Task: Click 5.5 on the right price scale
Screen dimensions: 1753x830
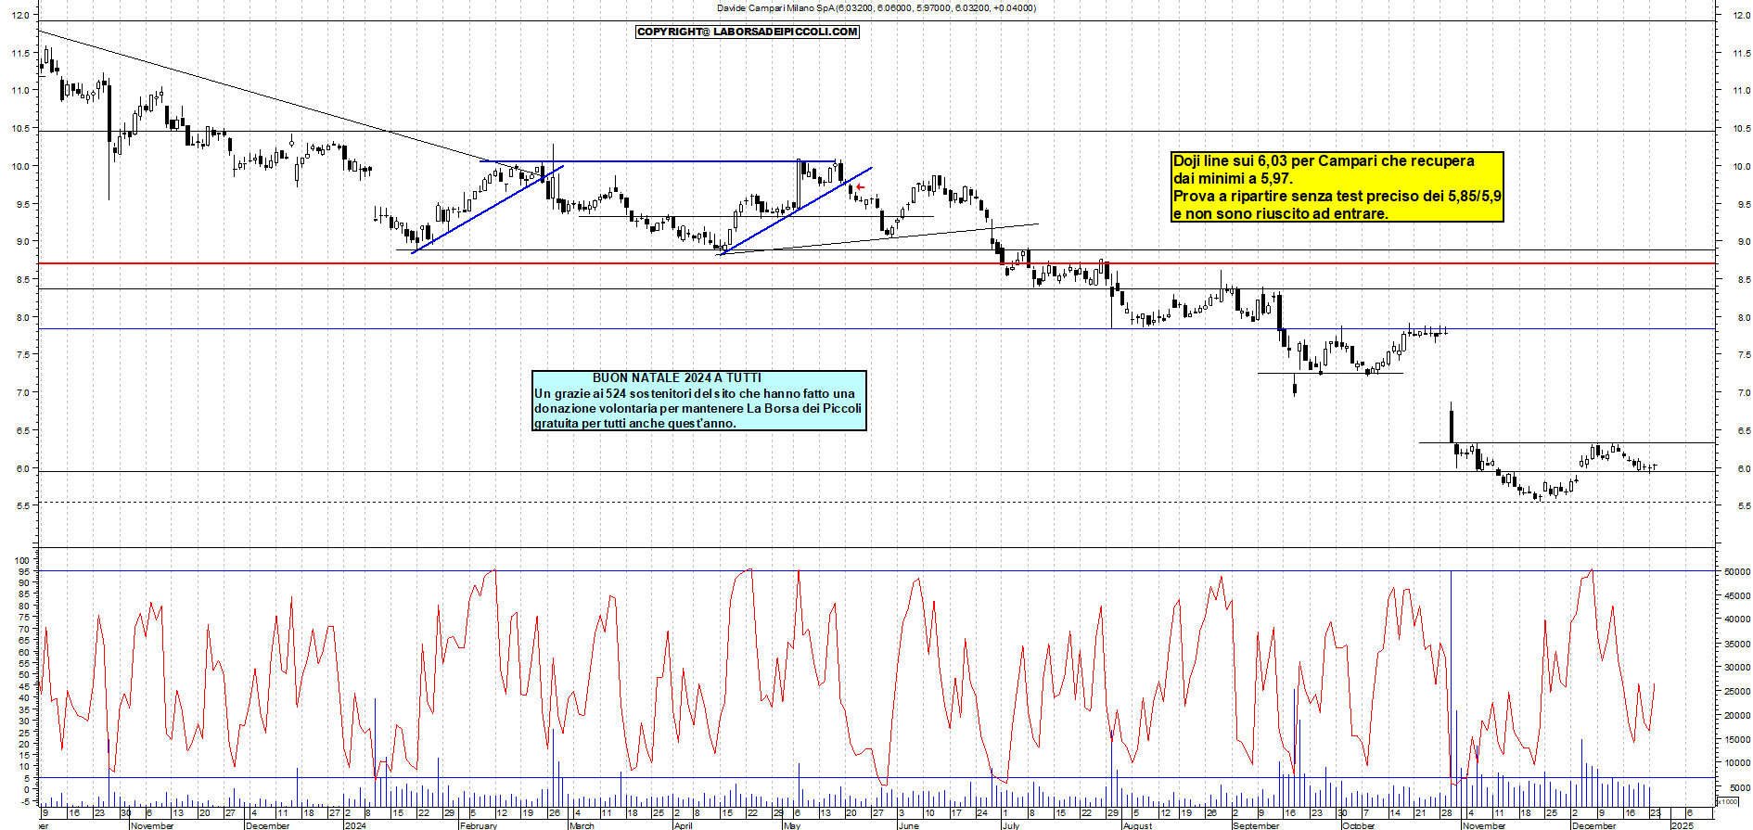Action: coord(1744,506)
